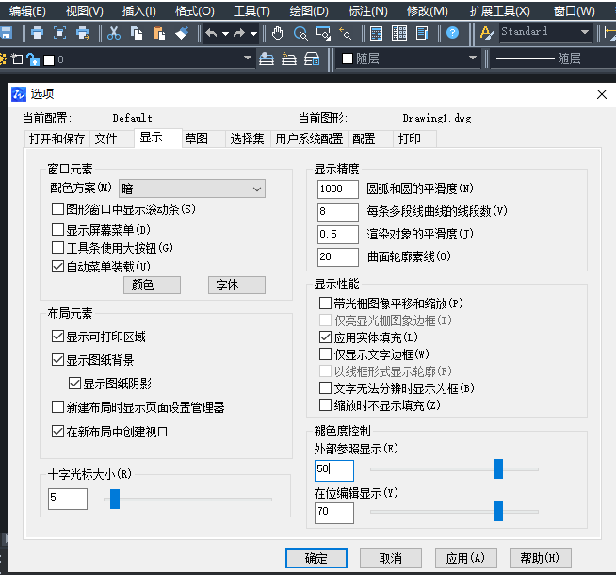Click the Cut scissors icon
This screenshot has height=575, width=616.
point(113,33)
